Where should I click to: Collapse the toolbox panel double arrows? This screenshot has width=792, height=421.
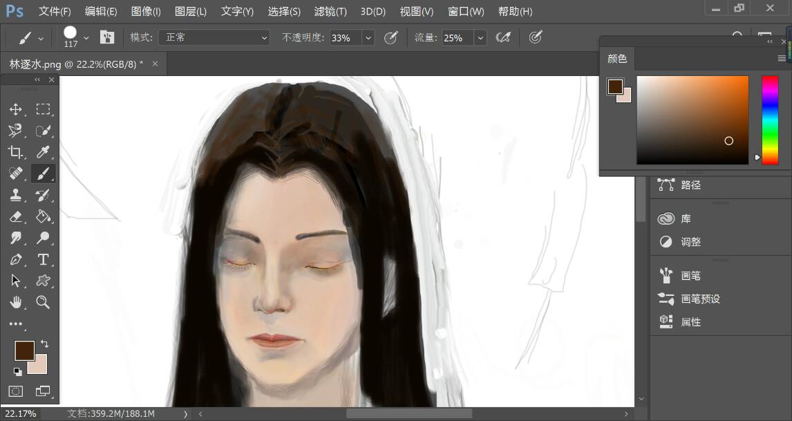tap(37, 80)
